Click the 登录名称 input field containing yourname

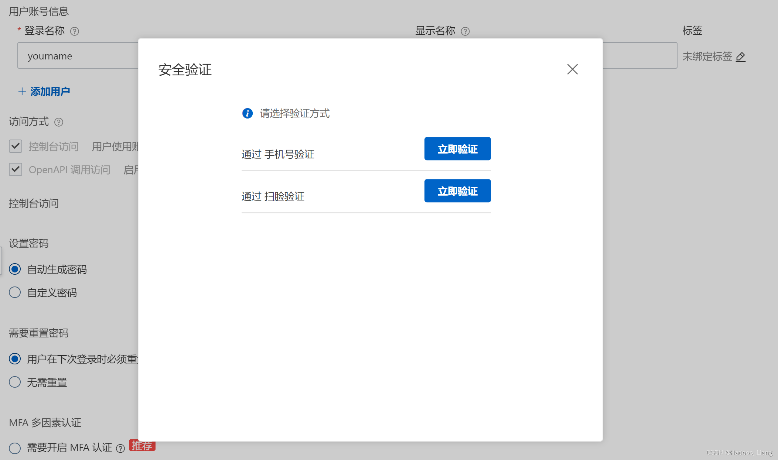pyautogui.click(x=78, y=55)
